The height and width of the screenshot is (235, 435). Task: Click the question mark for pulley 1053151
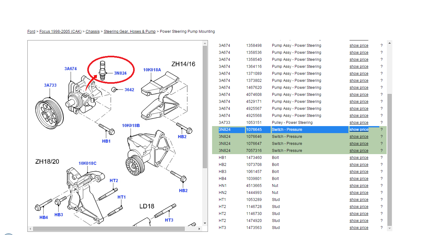tap(382, 123)
